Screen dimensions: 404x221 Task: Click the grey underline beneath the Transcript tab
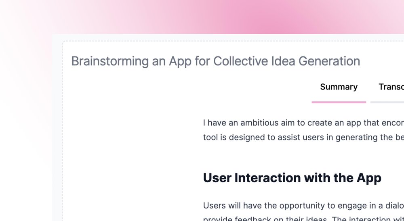click(x=387, y=102)
